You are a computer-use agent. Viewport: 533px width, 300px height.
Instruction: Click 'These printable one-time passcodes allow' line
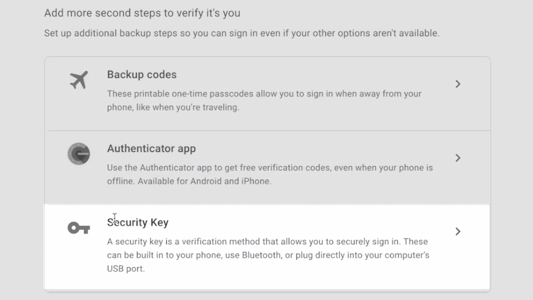(264, 94)
